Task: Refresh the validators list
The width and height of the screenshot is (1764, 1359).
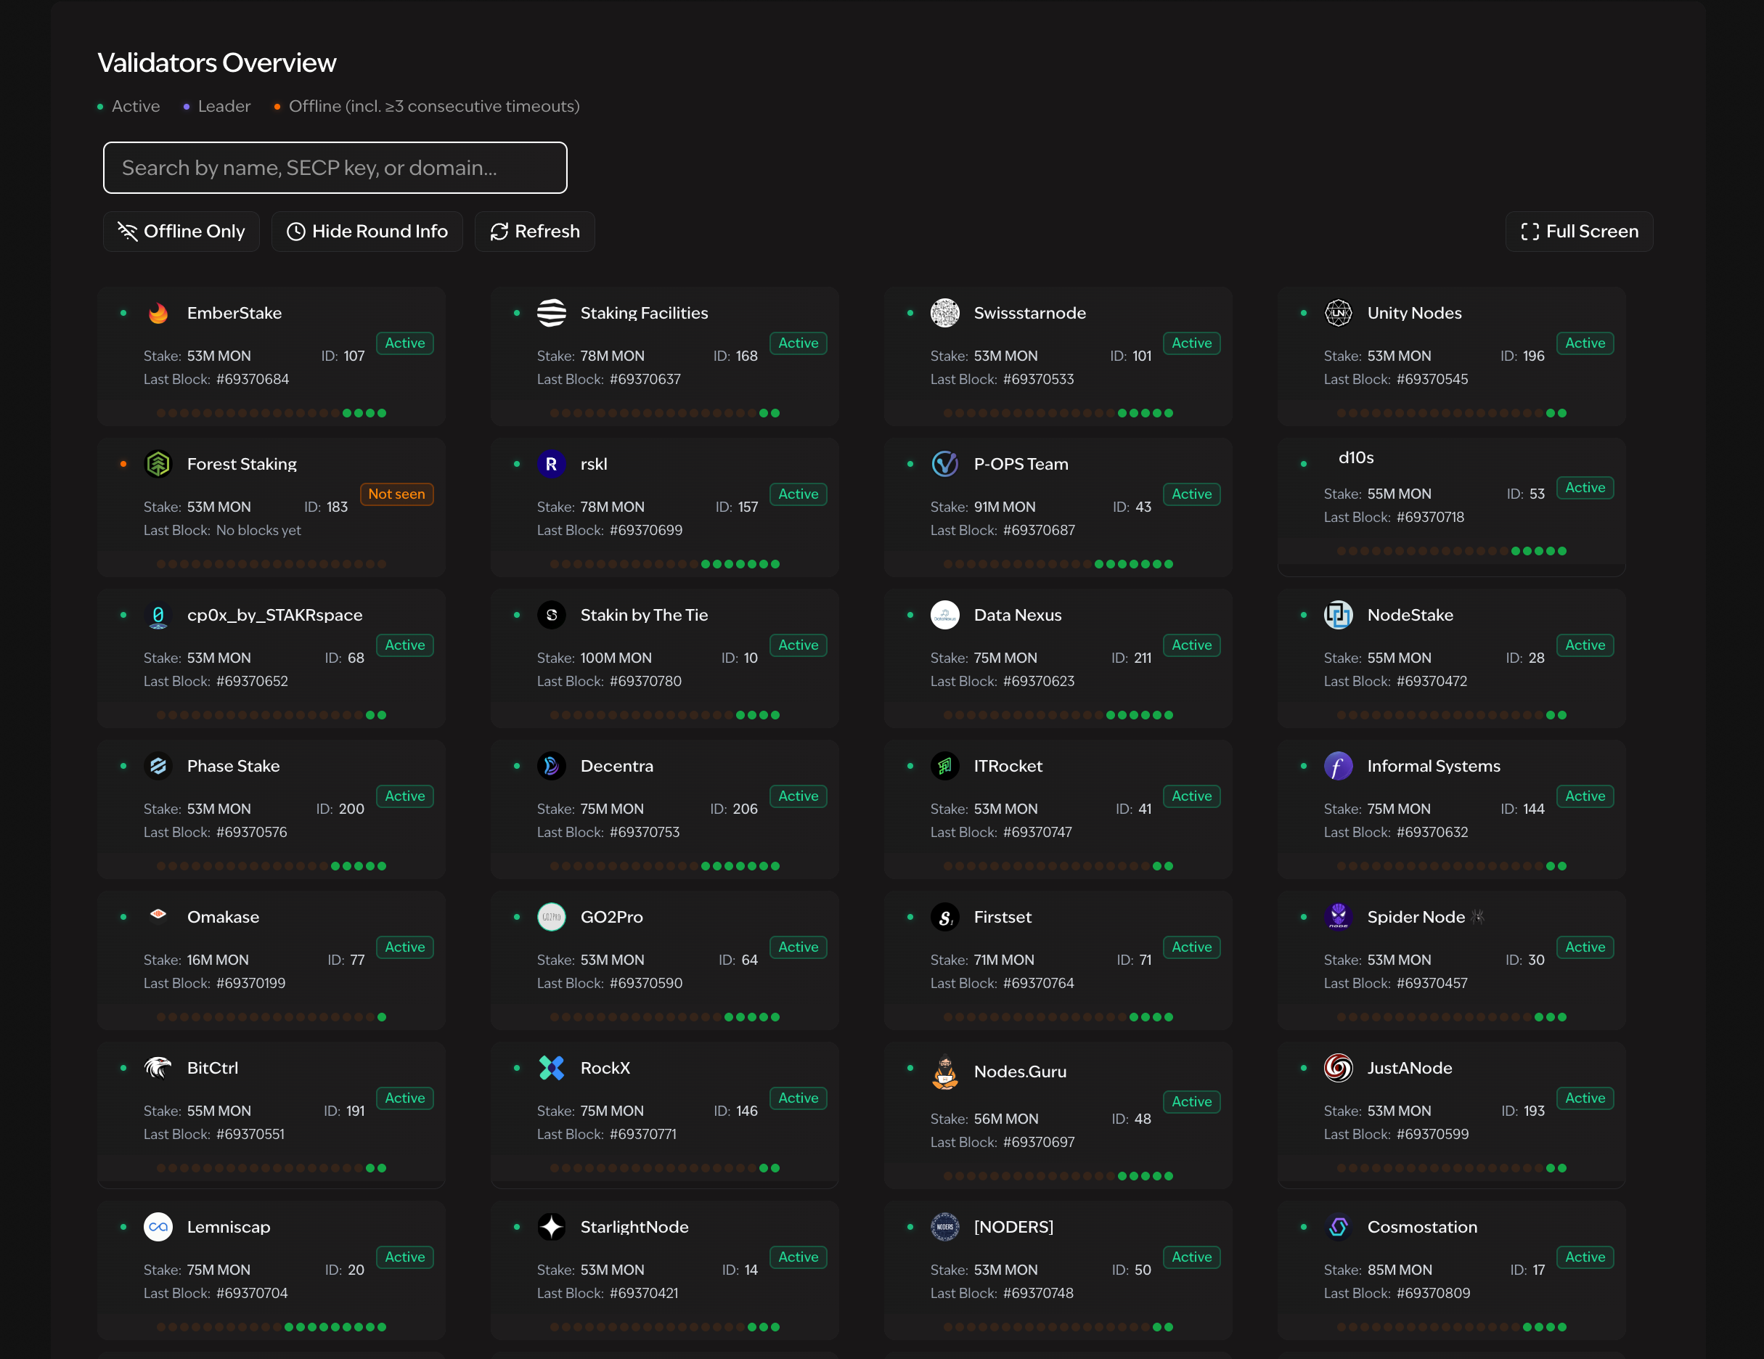Action: click(535, 232)
